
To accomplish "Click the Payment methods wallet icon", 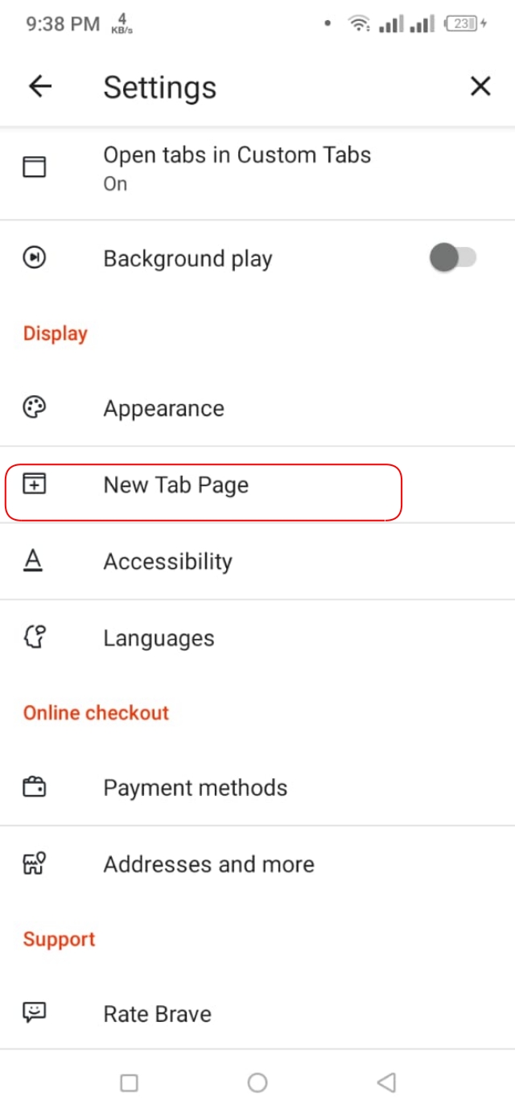I will pos(34,786).
